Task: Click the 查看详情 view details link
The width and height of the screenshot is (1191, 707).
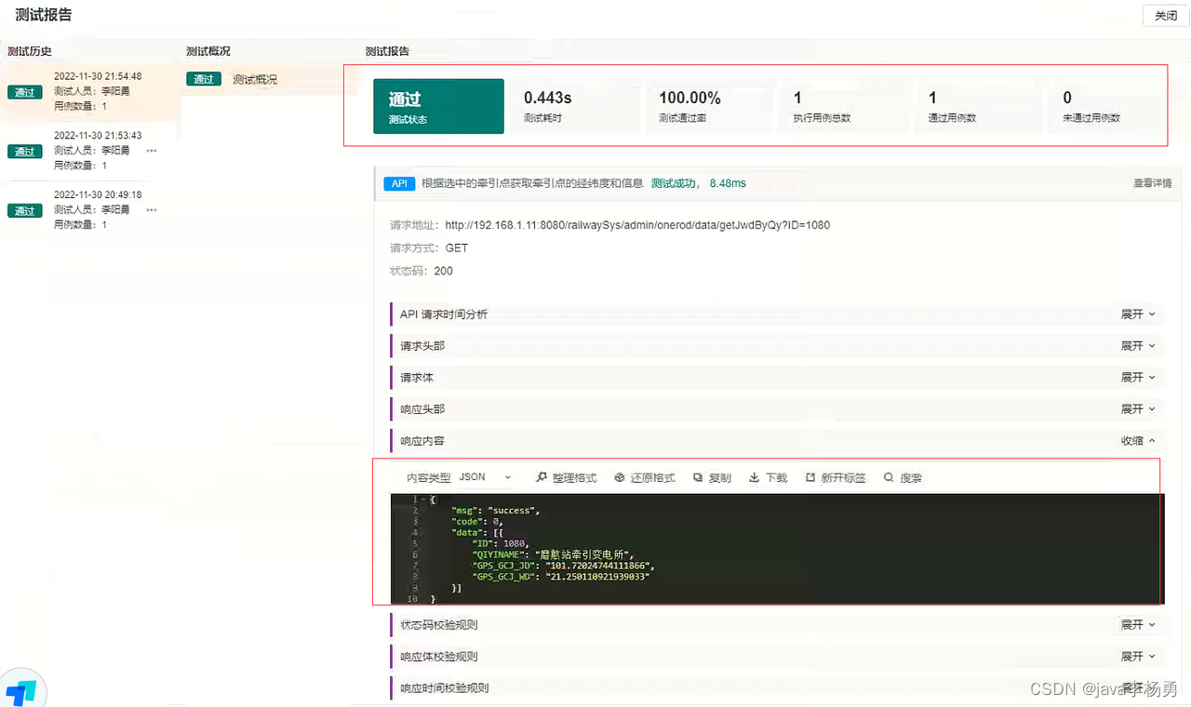Action: [1152, 183]
